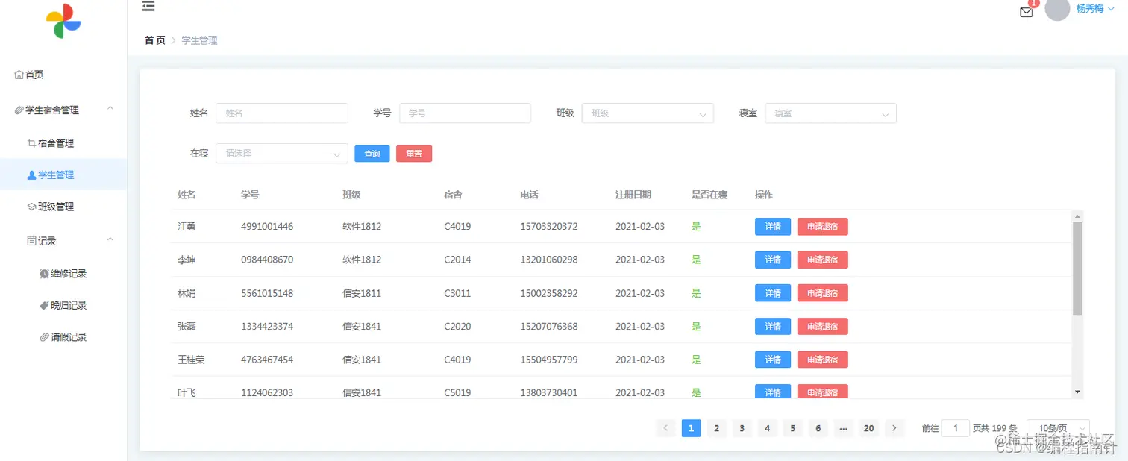The width and height of the screenshot is (1128, 461).
Task: Click the person icon beside 学生管理
Action: tap(31, 175)
